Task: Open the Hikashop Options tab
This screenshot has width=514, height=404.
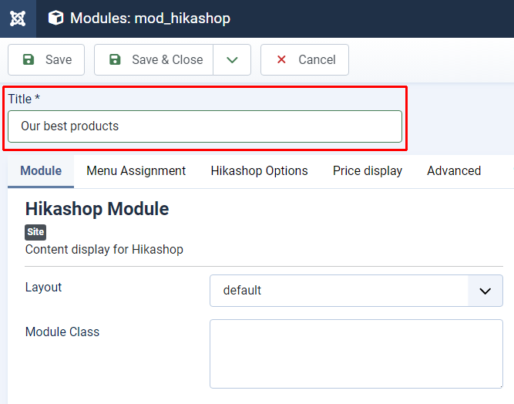Action: click(259, 171)
